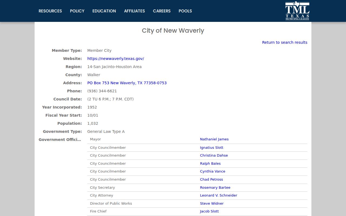346x216 pixels.
Task: Click Return to search results link
Action: pos(285,42)
